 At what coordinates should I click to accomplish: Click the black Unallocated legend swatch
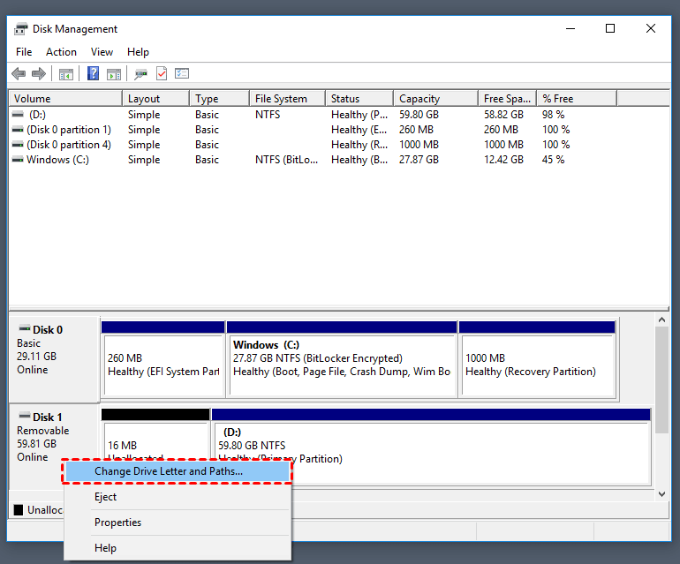[x=19, y=510]
